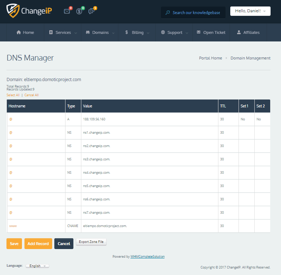Click the @ hostname of ns3.changeip.com.
The image size is (281, 275).
click(x=11, y=159)
